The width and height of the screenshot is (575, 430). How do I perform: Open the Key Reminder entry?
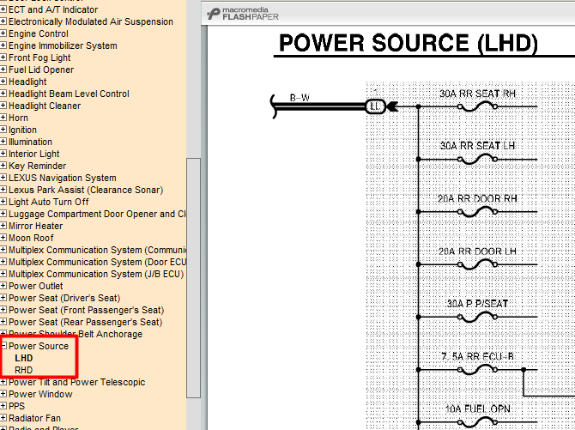pyautogui.click(x=37, y=166)
